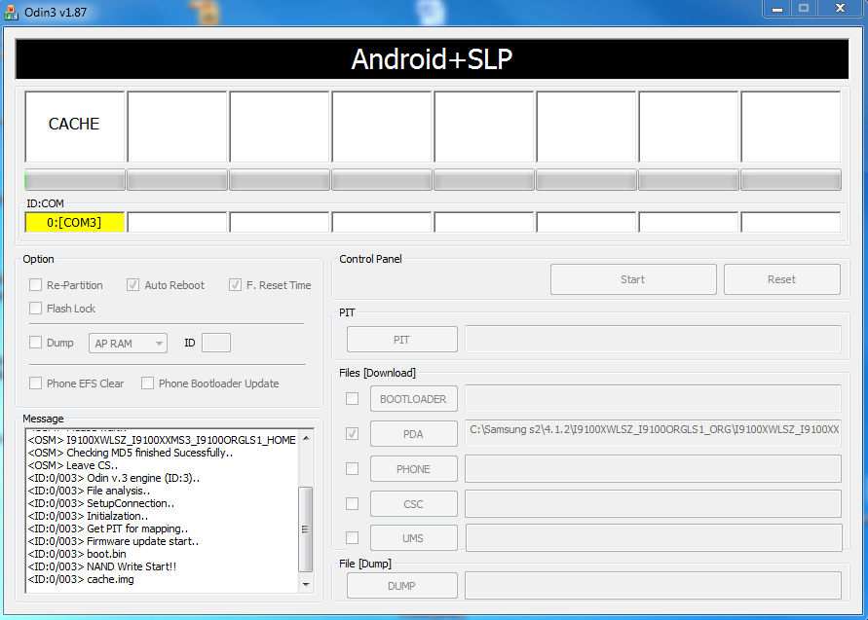Click the CSC file path field
Screen dimensions: 868x620
pos(654,504)
